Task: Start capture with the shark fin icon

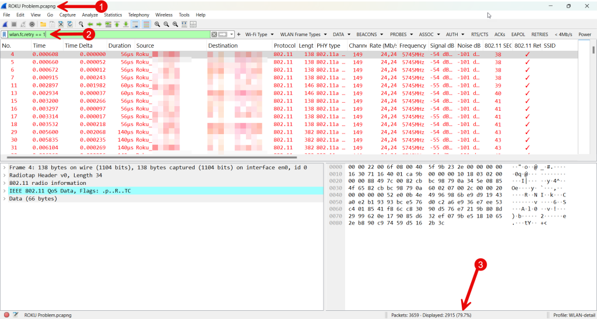Action: (x=5, y=24)
